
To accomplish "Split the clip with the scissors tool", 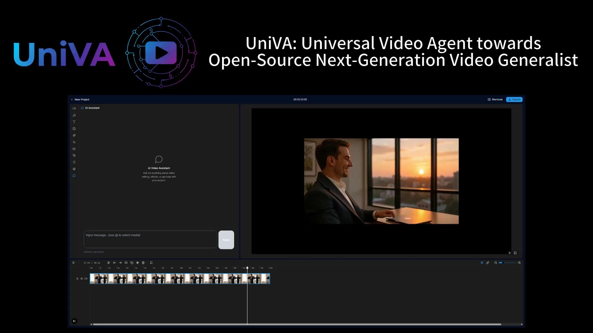I will pyautogui.click(x=109, y=263).
